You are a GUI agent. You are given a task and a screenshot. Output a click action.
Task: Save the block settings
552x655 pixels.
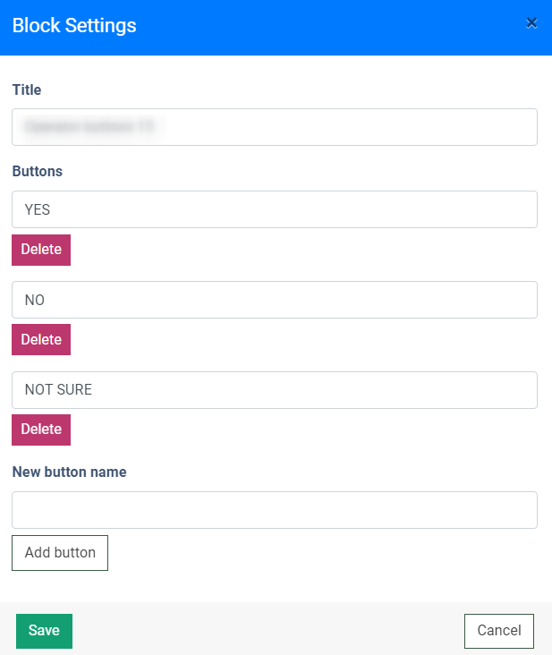[x=44, y=631]
